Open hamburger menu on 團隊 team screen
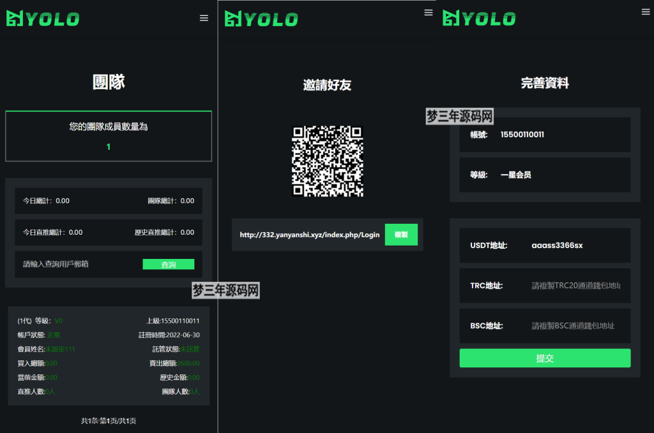 click(x=204, y=18)
